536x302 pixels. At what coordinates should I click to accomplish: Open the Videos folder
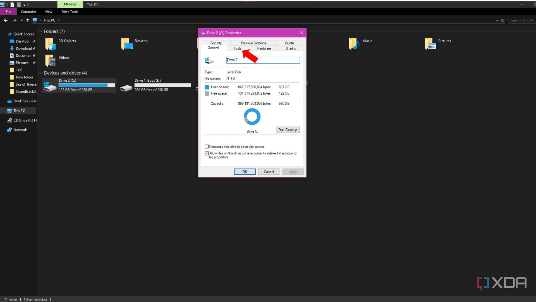pyautogui.click(x=50, y=60)
